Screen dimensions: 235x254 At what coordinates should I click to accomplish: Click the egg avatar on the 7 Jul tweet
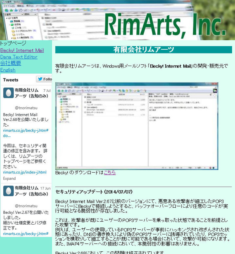pos(9,93)
